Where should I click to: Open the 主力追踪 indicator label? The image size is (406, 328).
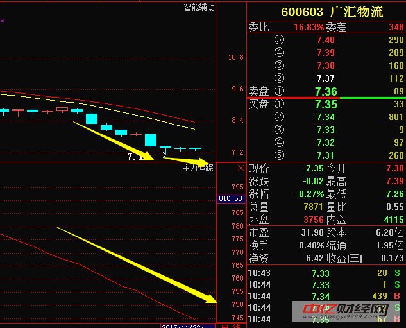(198, 168)
